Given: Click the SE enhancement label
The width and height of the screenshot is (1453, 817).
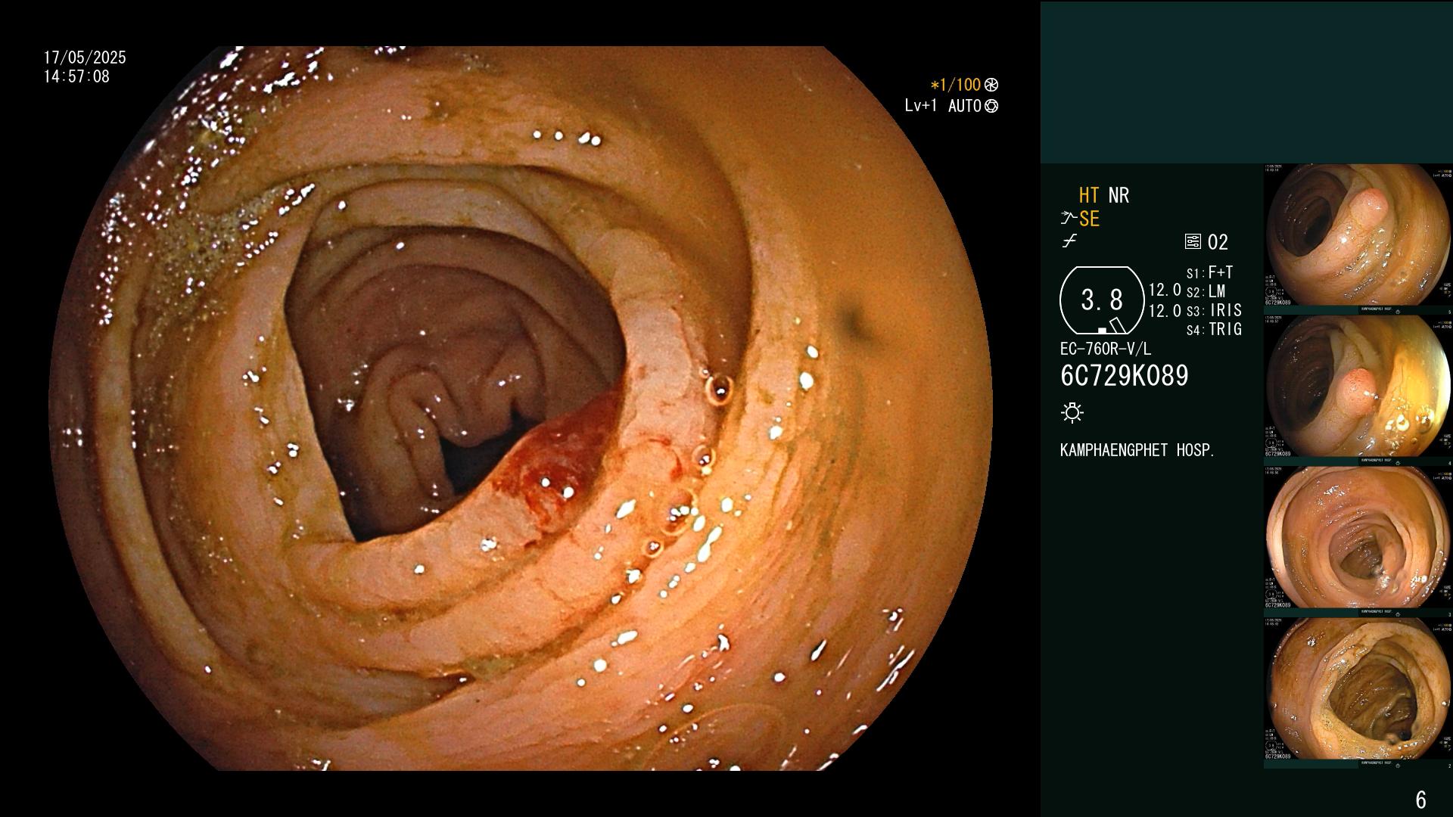Looking at the screenshot, I should tap(1089, 219).
